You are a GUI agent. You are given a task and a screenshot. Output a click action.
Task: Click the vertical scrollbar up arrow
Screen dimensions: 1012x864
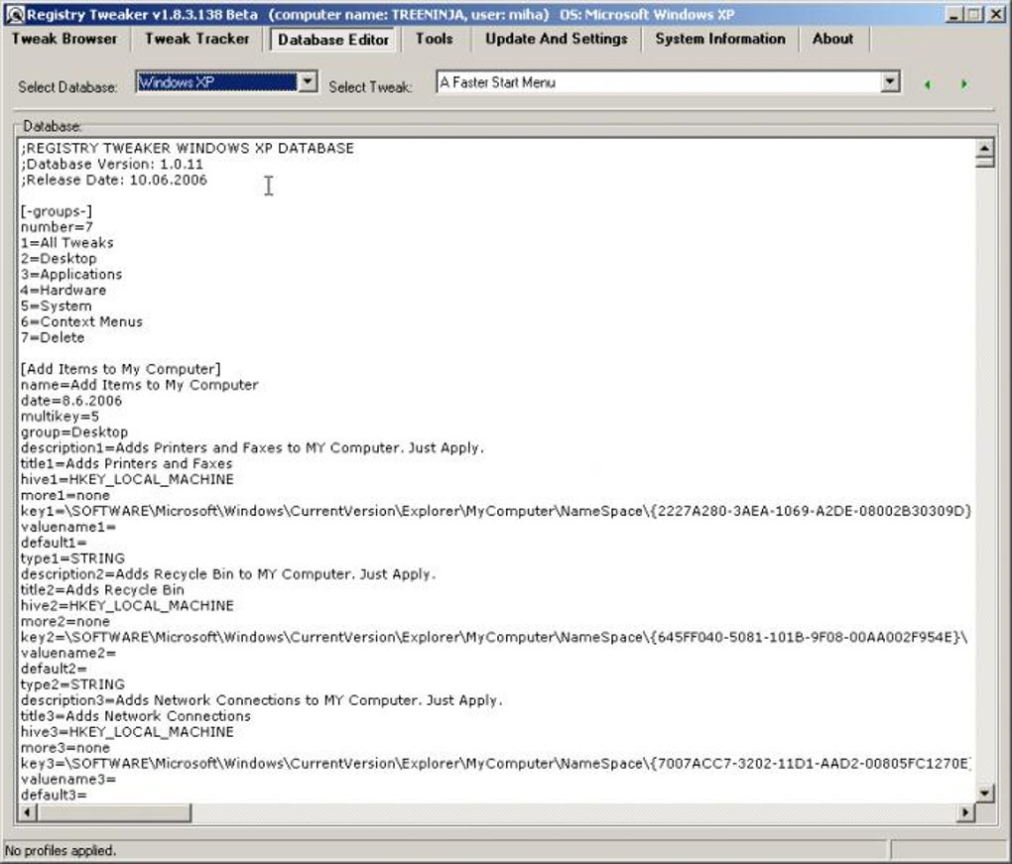[x=984, y=149]
